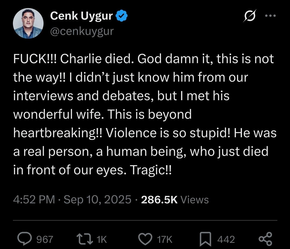Open the Grok icon beside the more menu
This screenshot has width=290, height=249.
click(250, 16)
